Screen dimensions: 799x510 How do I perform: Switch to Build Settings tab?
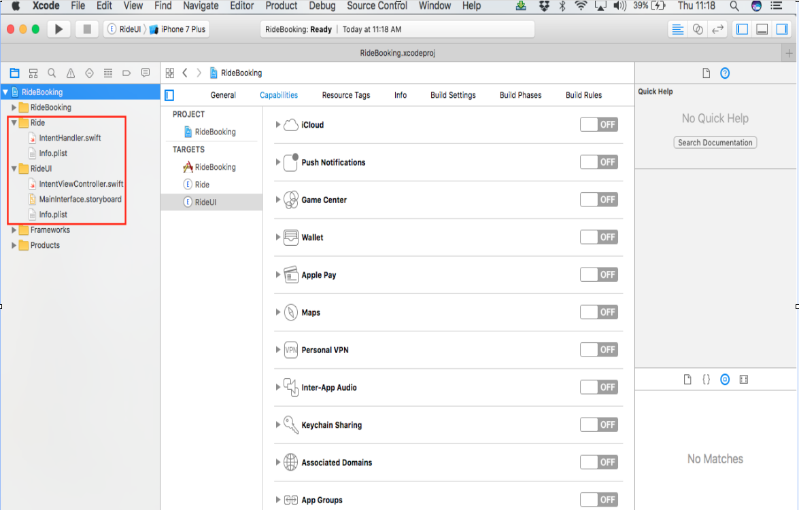pyautogui.click(x=453, y=95)
